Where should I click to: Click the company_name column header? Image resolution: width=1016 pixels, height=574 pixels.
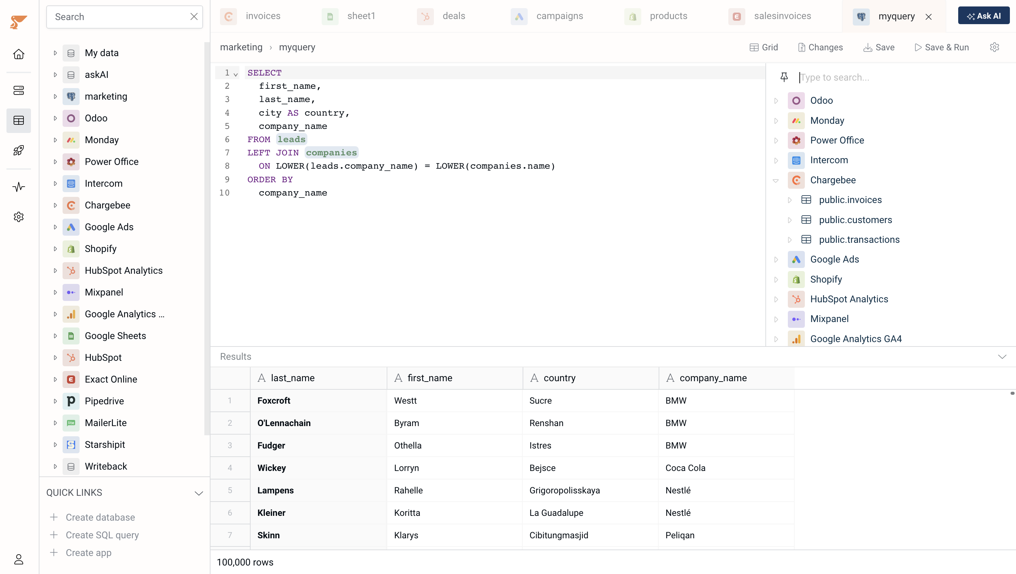pyautogui.click(x=726, y=378)
